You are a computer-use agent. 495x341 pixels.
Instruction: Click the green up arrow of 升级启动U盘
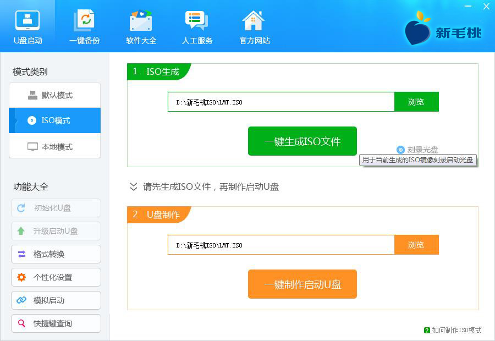click(x=21, y=231)
